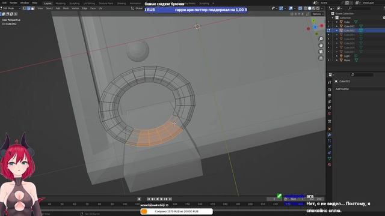The height and width of the screenshot is (216, 385).
Task: Switch to the Modeling workspace tab
Action: pyautogui.click(x=60, y=4)
